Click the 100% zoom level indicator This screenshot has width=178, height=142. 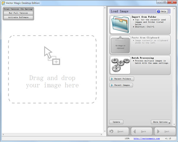tap(127, 138)
